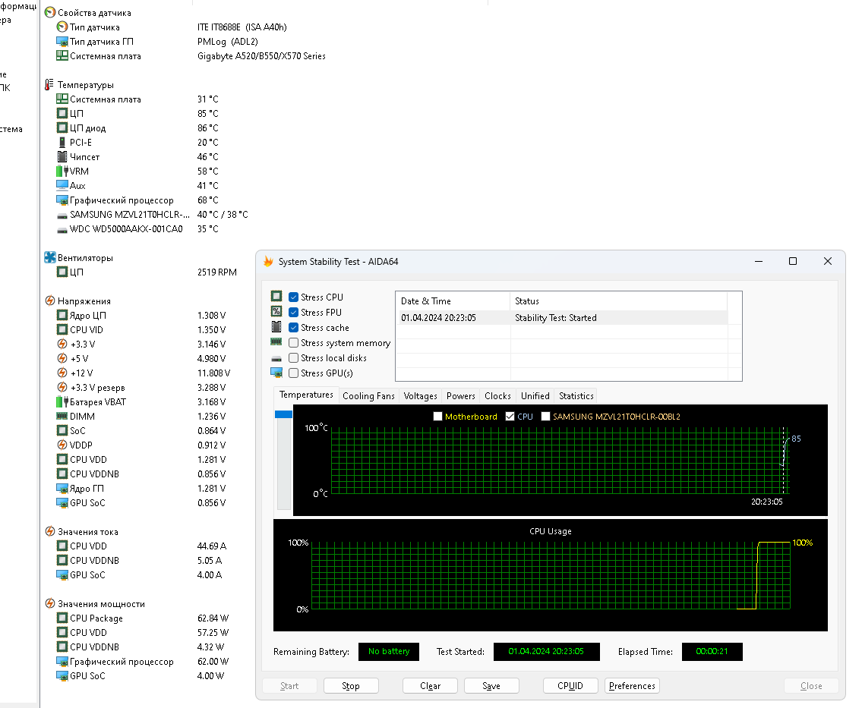The image size is (862, 708).
Task: Open the Powers tab
Action: click(x=461, y=395)
